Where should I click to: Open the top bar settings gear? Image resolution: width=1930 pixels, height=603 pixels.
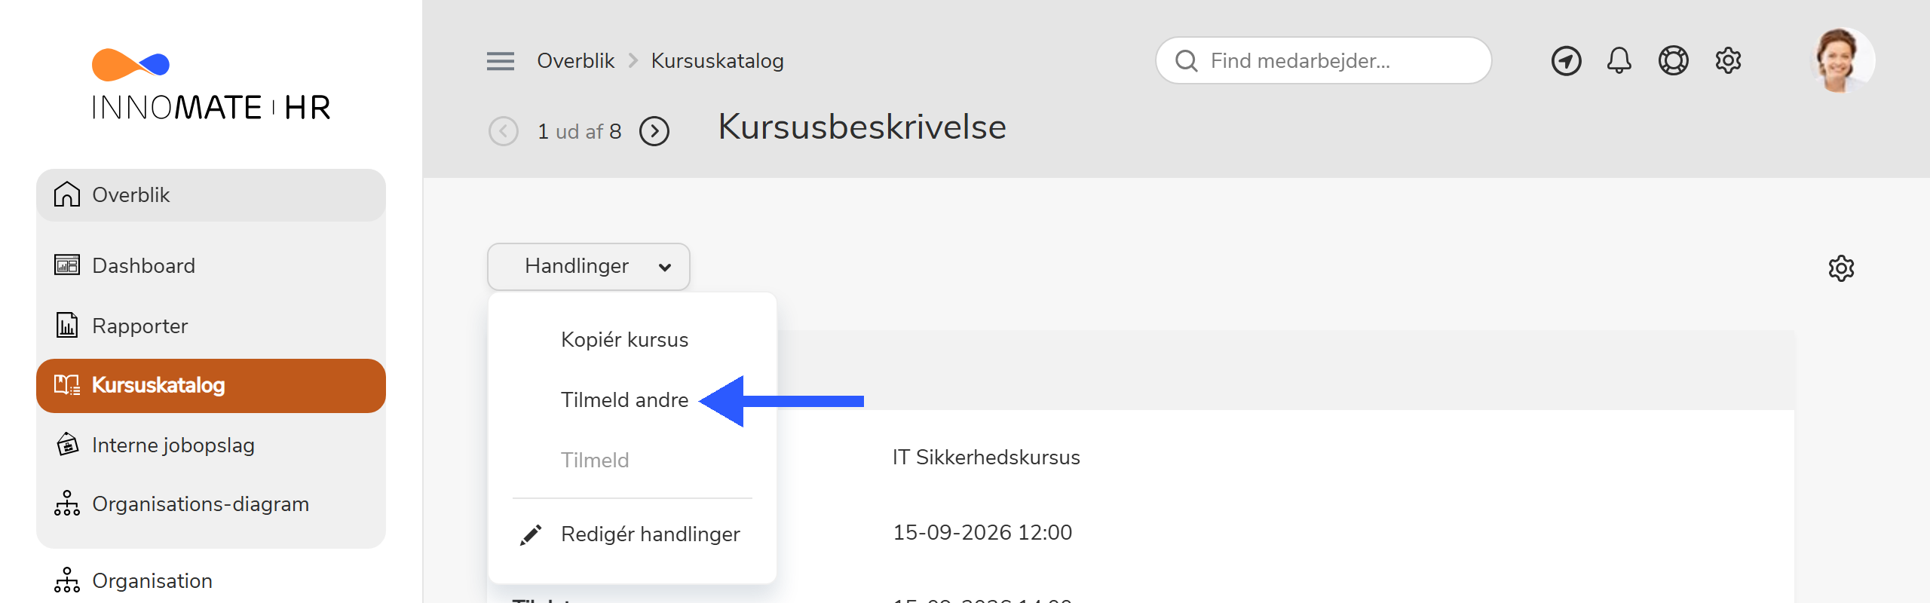tap(1728, 60)
